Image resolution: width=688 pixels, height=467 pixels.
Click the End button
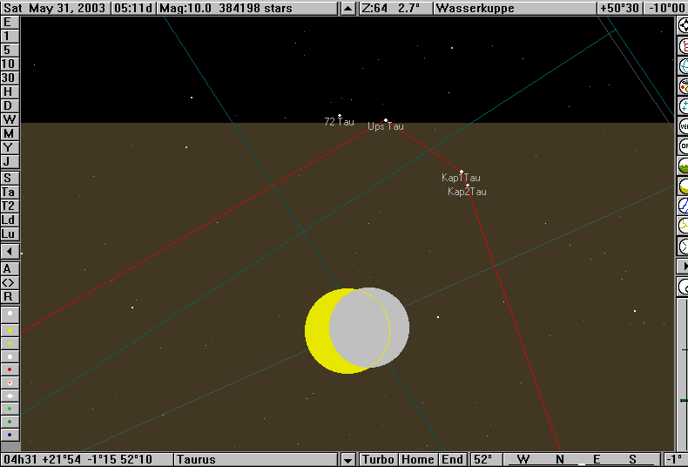click(x=453, y=459)
